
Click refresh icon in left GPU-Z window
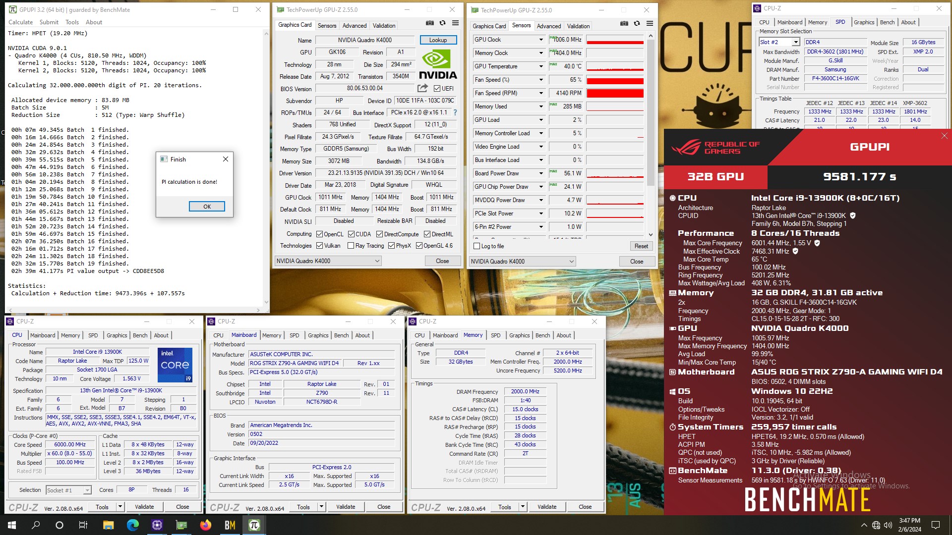(x=442, y=23)
